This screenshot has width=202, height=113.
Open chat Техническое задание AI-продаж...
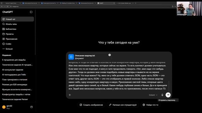click(x=17, y=65)
